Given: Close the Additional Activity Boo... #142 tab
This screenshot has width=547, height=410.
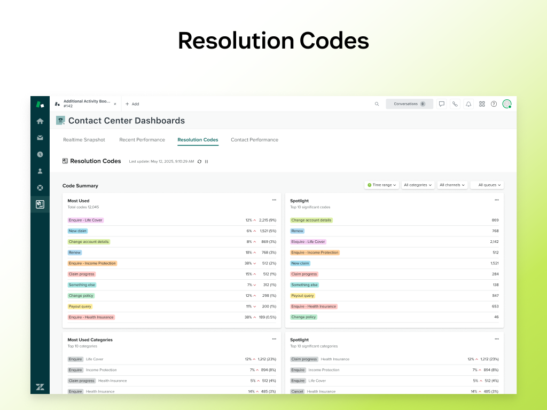Looking at the screenshot, I should [115, 104].
